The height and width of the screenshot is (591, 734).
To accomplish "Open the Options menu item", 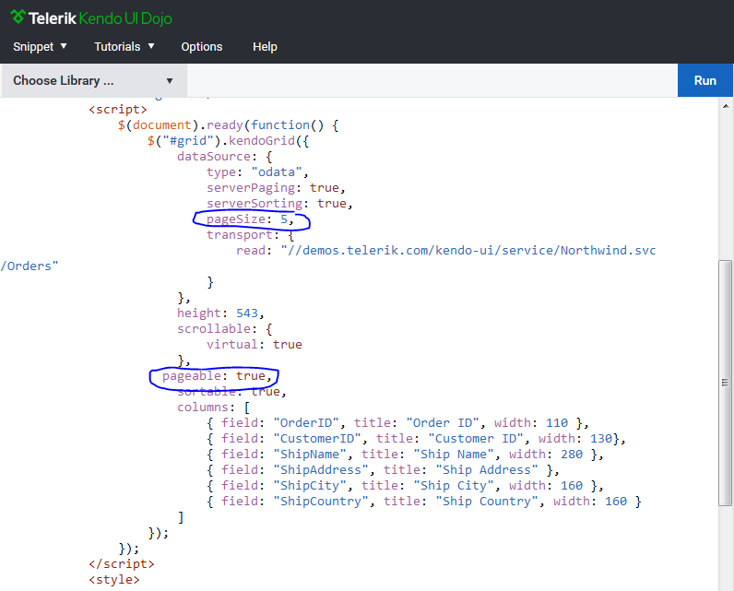I will (202, 47).
